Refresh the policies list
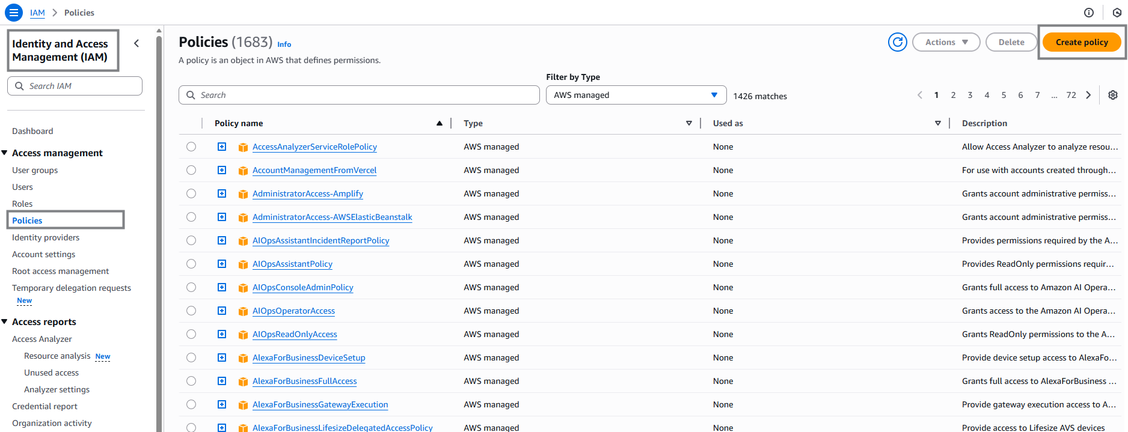The image size is (1128, 432). (898, 42)
